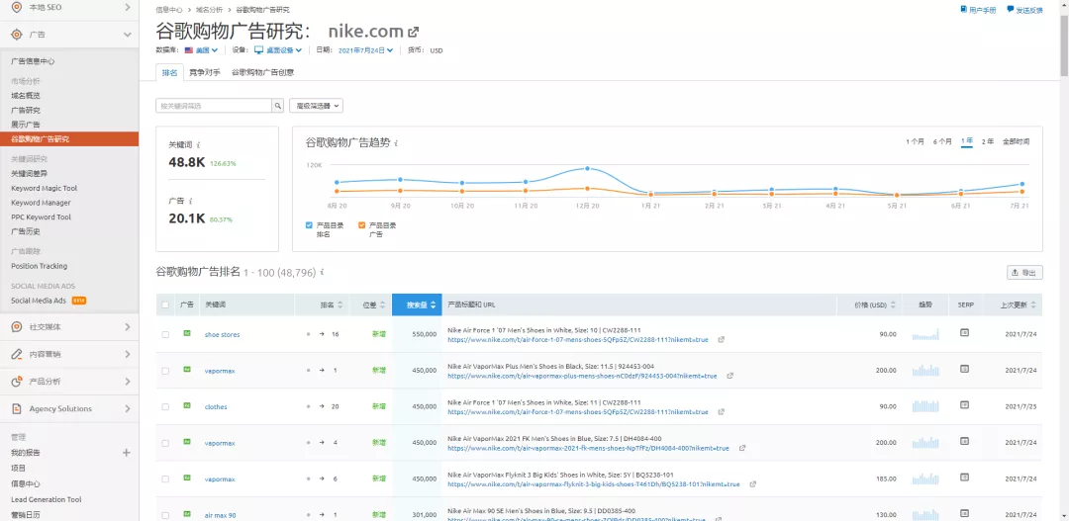
Task: Expand the 社交媒体 sidebar section
Action: 69,327
